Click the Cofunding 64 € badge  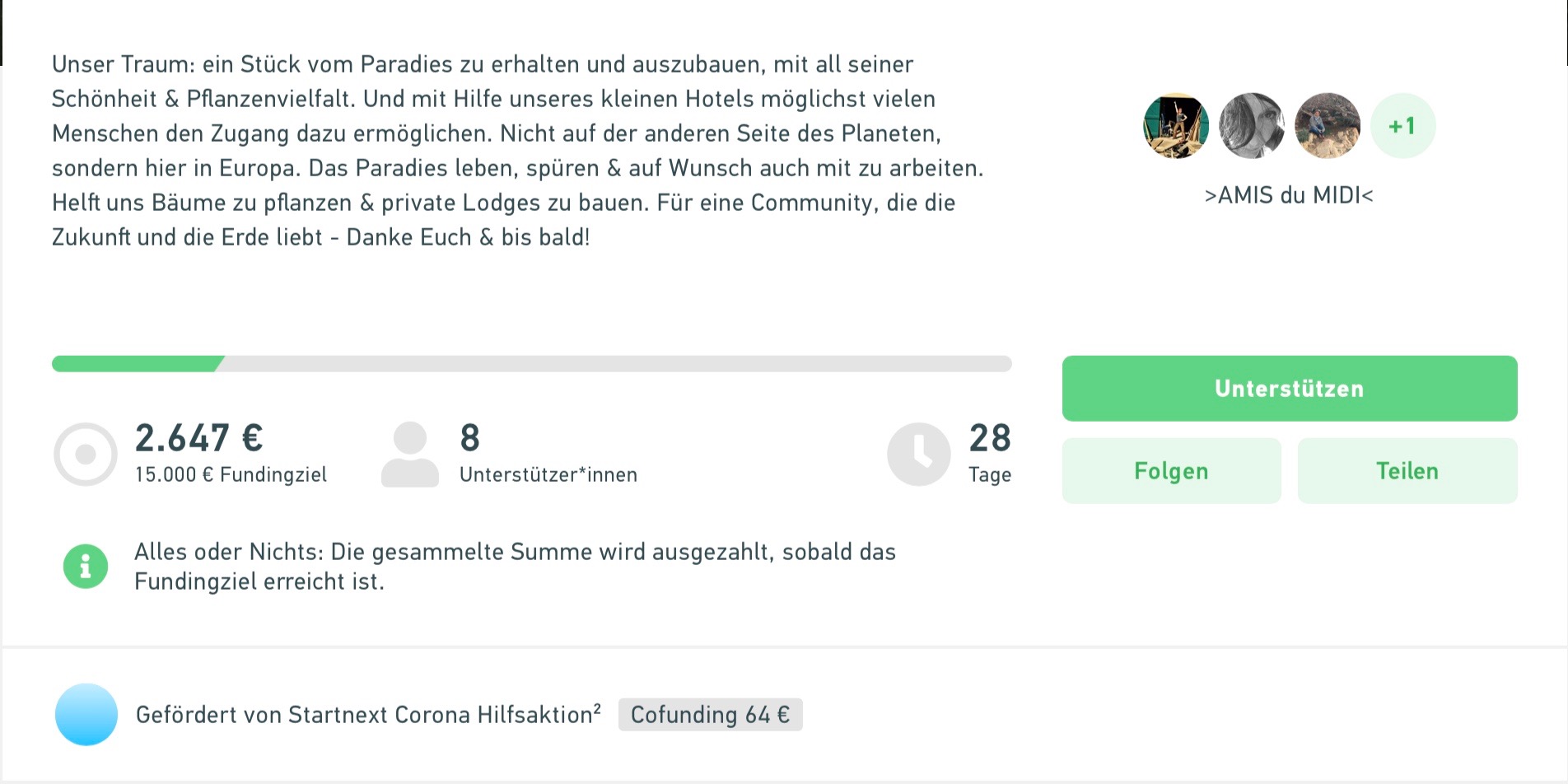710,715
